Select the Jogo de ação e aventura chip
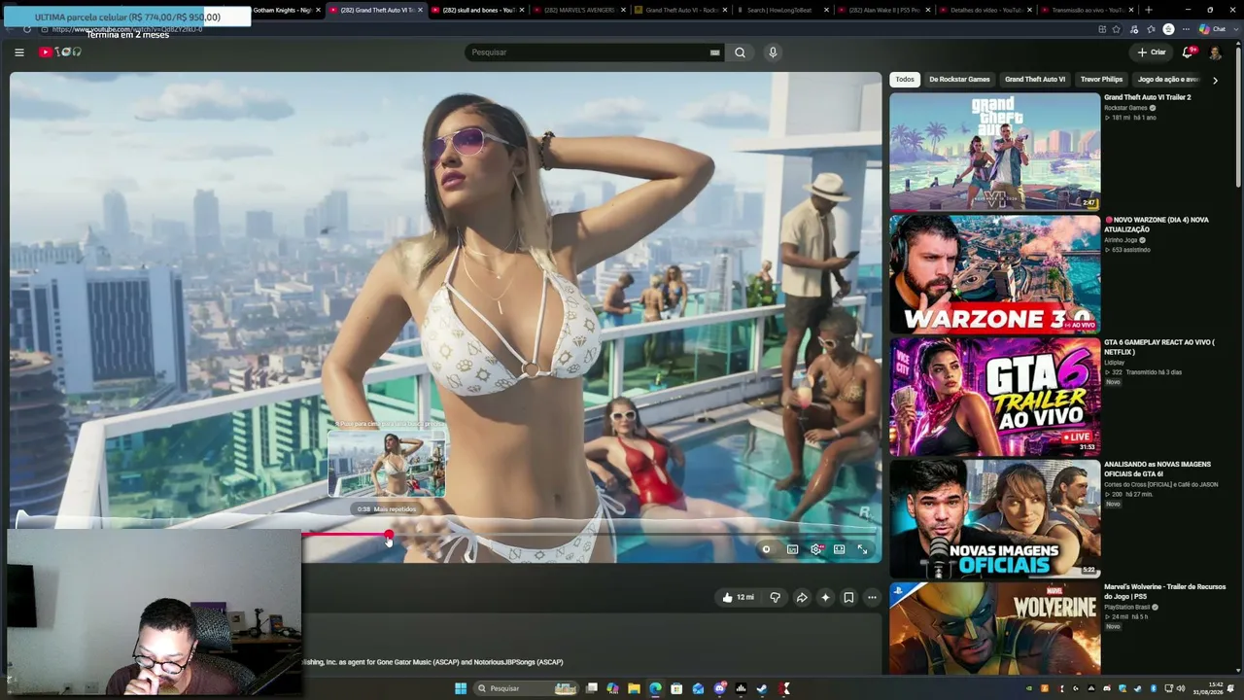This screenshot has height=700, width=1244. tap(1168, 80)
